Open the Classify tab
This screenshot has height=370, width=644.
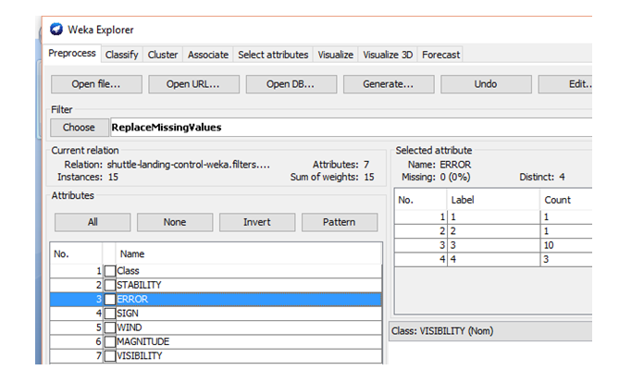coord(121,55)
